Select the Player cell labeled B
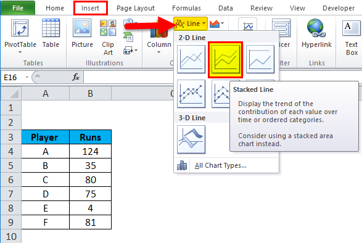This screenshot has height=243, width=362. (x=45, y=166)
